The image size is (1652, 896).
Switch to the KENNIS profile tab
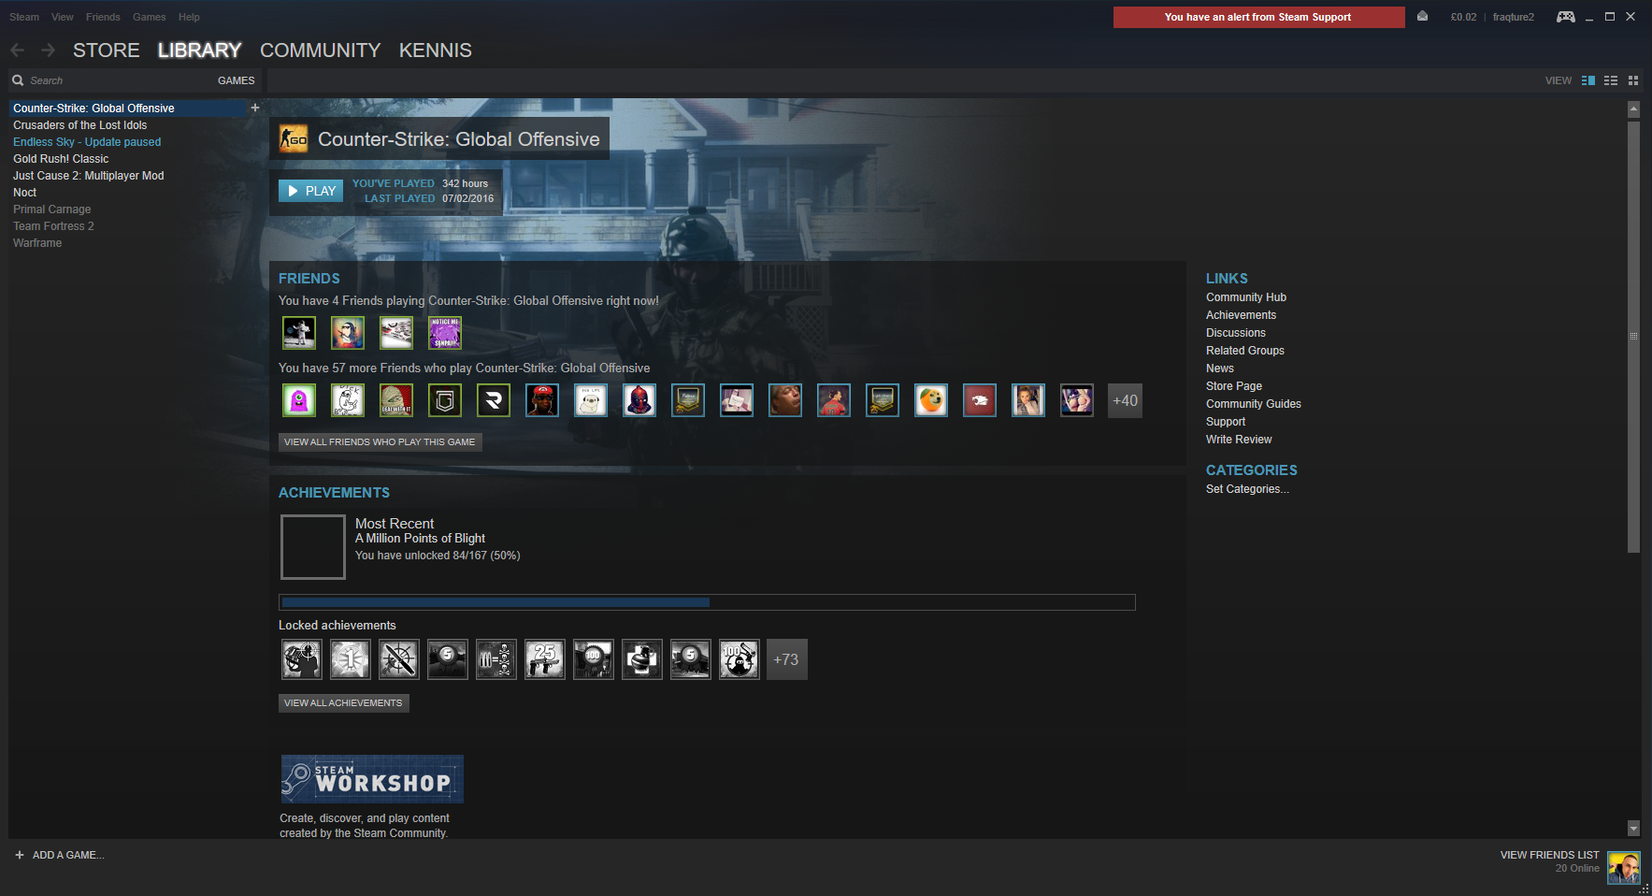click(x=436, y=51)
